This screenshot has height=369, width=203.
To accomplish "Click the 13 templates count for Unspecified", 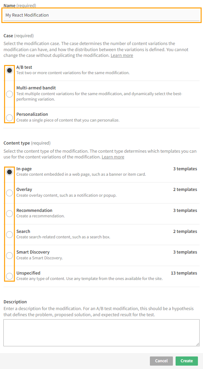I will coord(184,273).
